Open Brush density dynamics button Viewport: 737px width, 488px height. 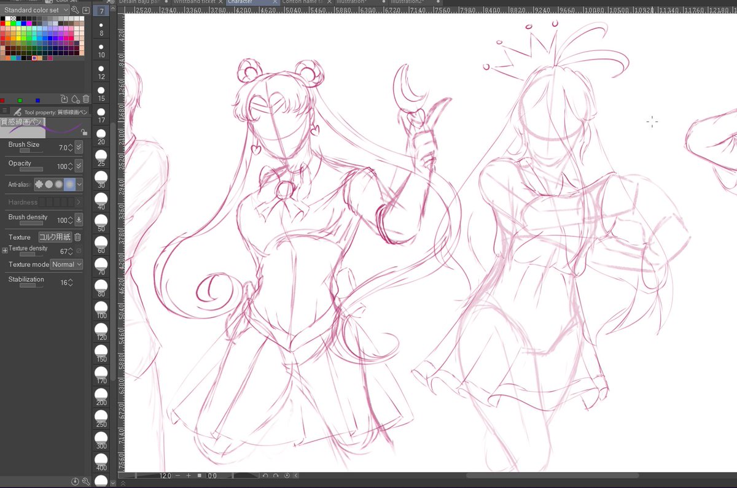pyautogui.click(x=79, y=220)
